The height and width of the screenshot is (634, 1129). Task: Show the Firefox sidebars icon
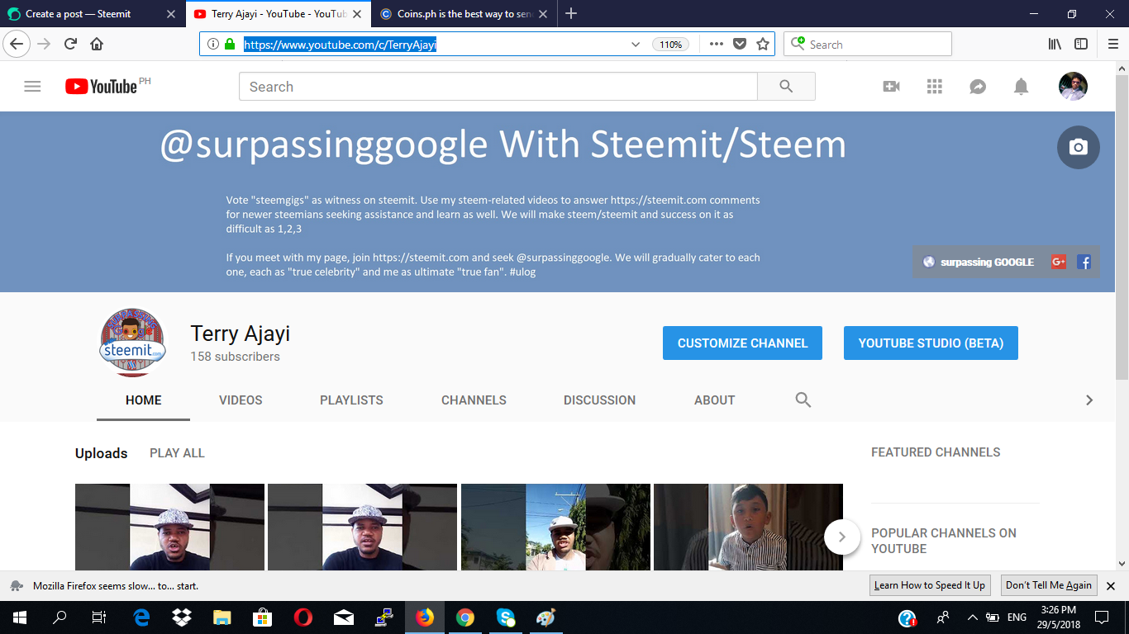click(1080, 44)
